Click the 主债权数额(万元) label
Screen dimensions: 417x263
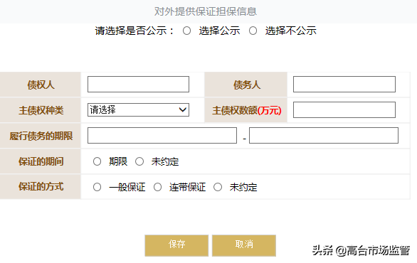246,110
